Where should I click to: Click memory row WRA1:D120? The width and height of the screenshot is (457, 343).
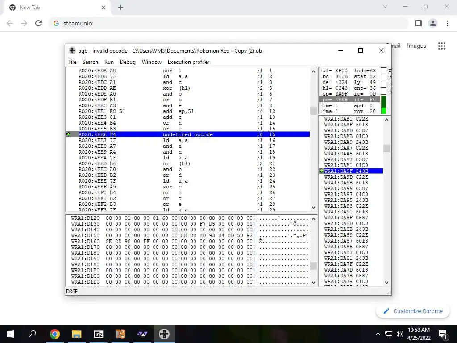[x=189, y=218]
